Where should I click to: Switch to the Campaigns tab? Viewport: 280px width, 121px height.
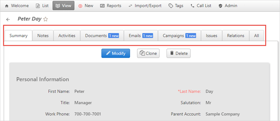coord(179,35)
